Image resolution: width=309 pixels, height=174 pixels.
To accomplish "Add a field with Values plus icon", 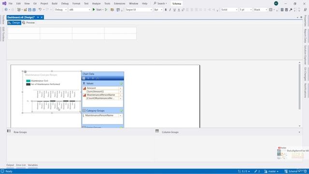I will 121,84.
